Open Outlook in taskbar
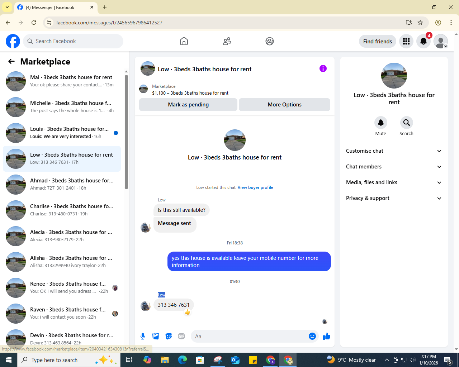The height and width of the screenshot is (367, 459). click(235, 360)
